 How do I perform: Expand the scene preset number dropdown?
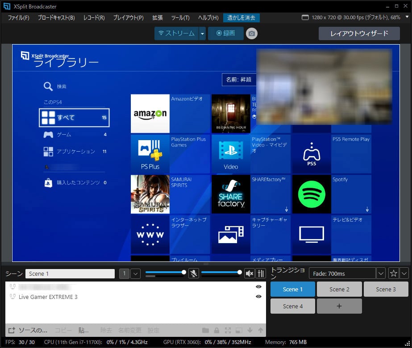(135, 273)
